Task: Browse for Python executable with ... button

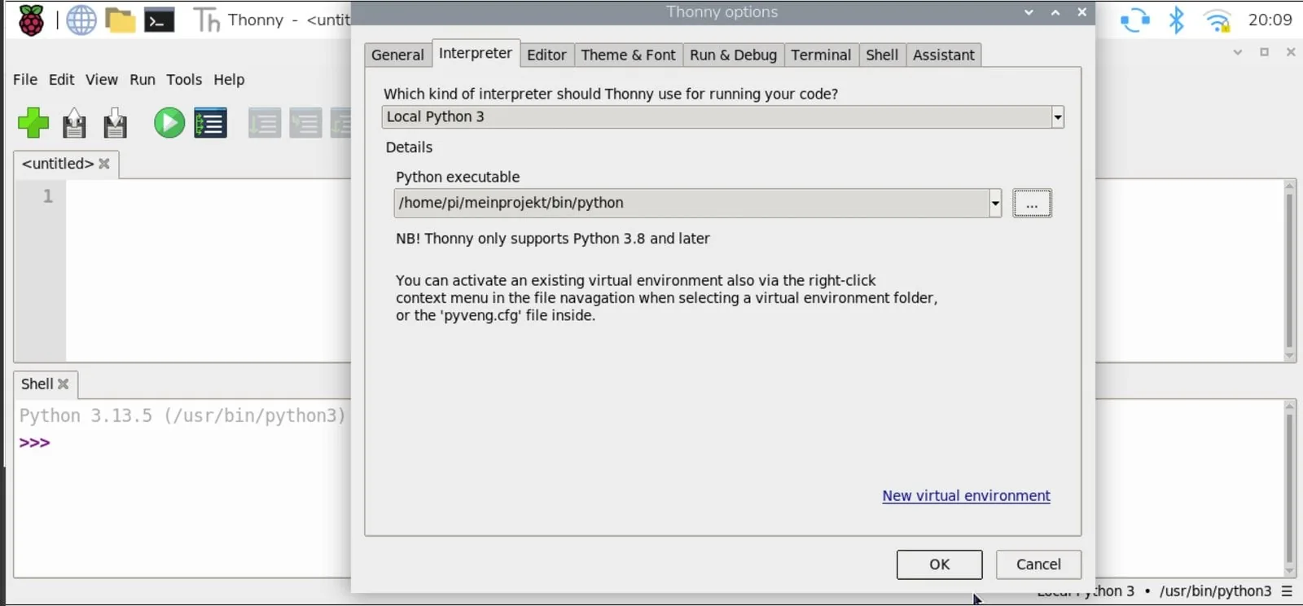Action: click(x=1032, y=204)
